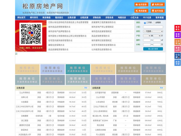The image size is (181, 136).
Task: Select the 二手房 radio button
Action: click(145, 23)
